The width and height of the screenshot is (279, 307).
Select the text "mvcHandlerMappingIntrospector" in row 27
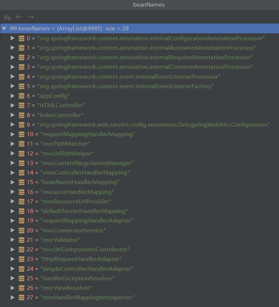87,297
